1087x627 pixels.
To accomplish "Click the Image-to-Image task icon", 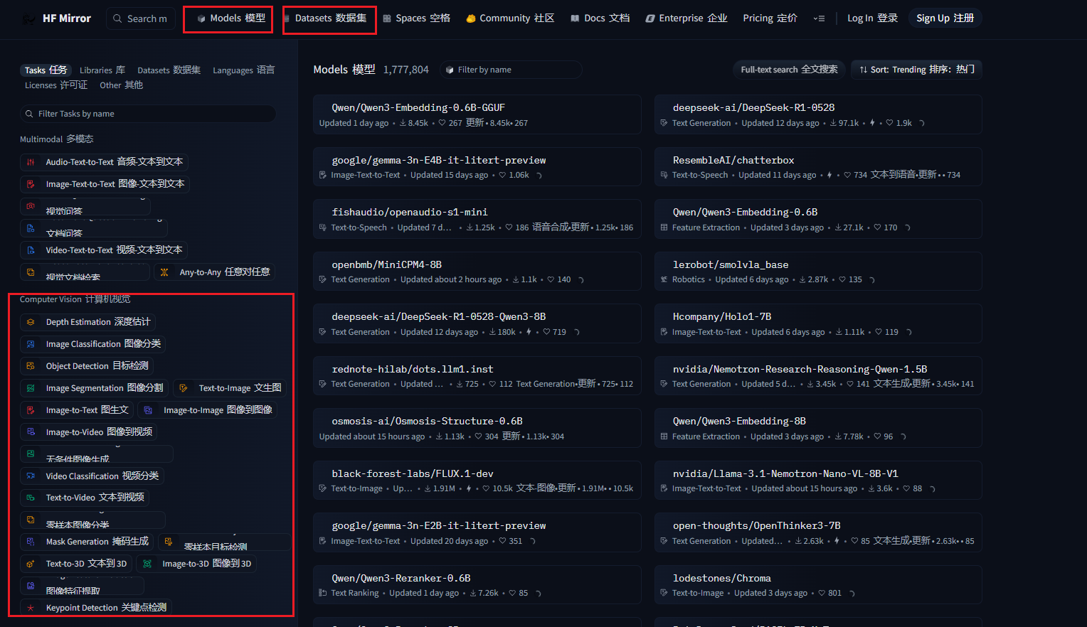I will (148, 410).
